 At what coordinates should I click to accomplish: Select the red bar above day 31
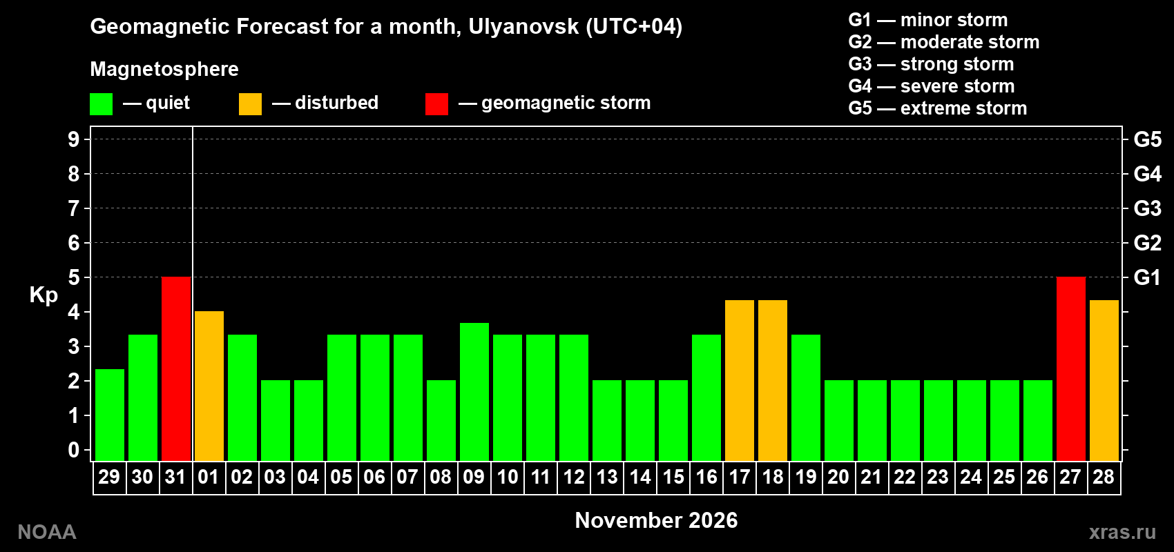[176, 369]
